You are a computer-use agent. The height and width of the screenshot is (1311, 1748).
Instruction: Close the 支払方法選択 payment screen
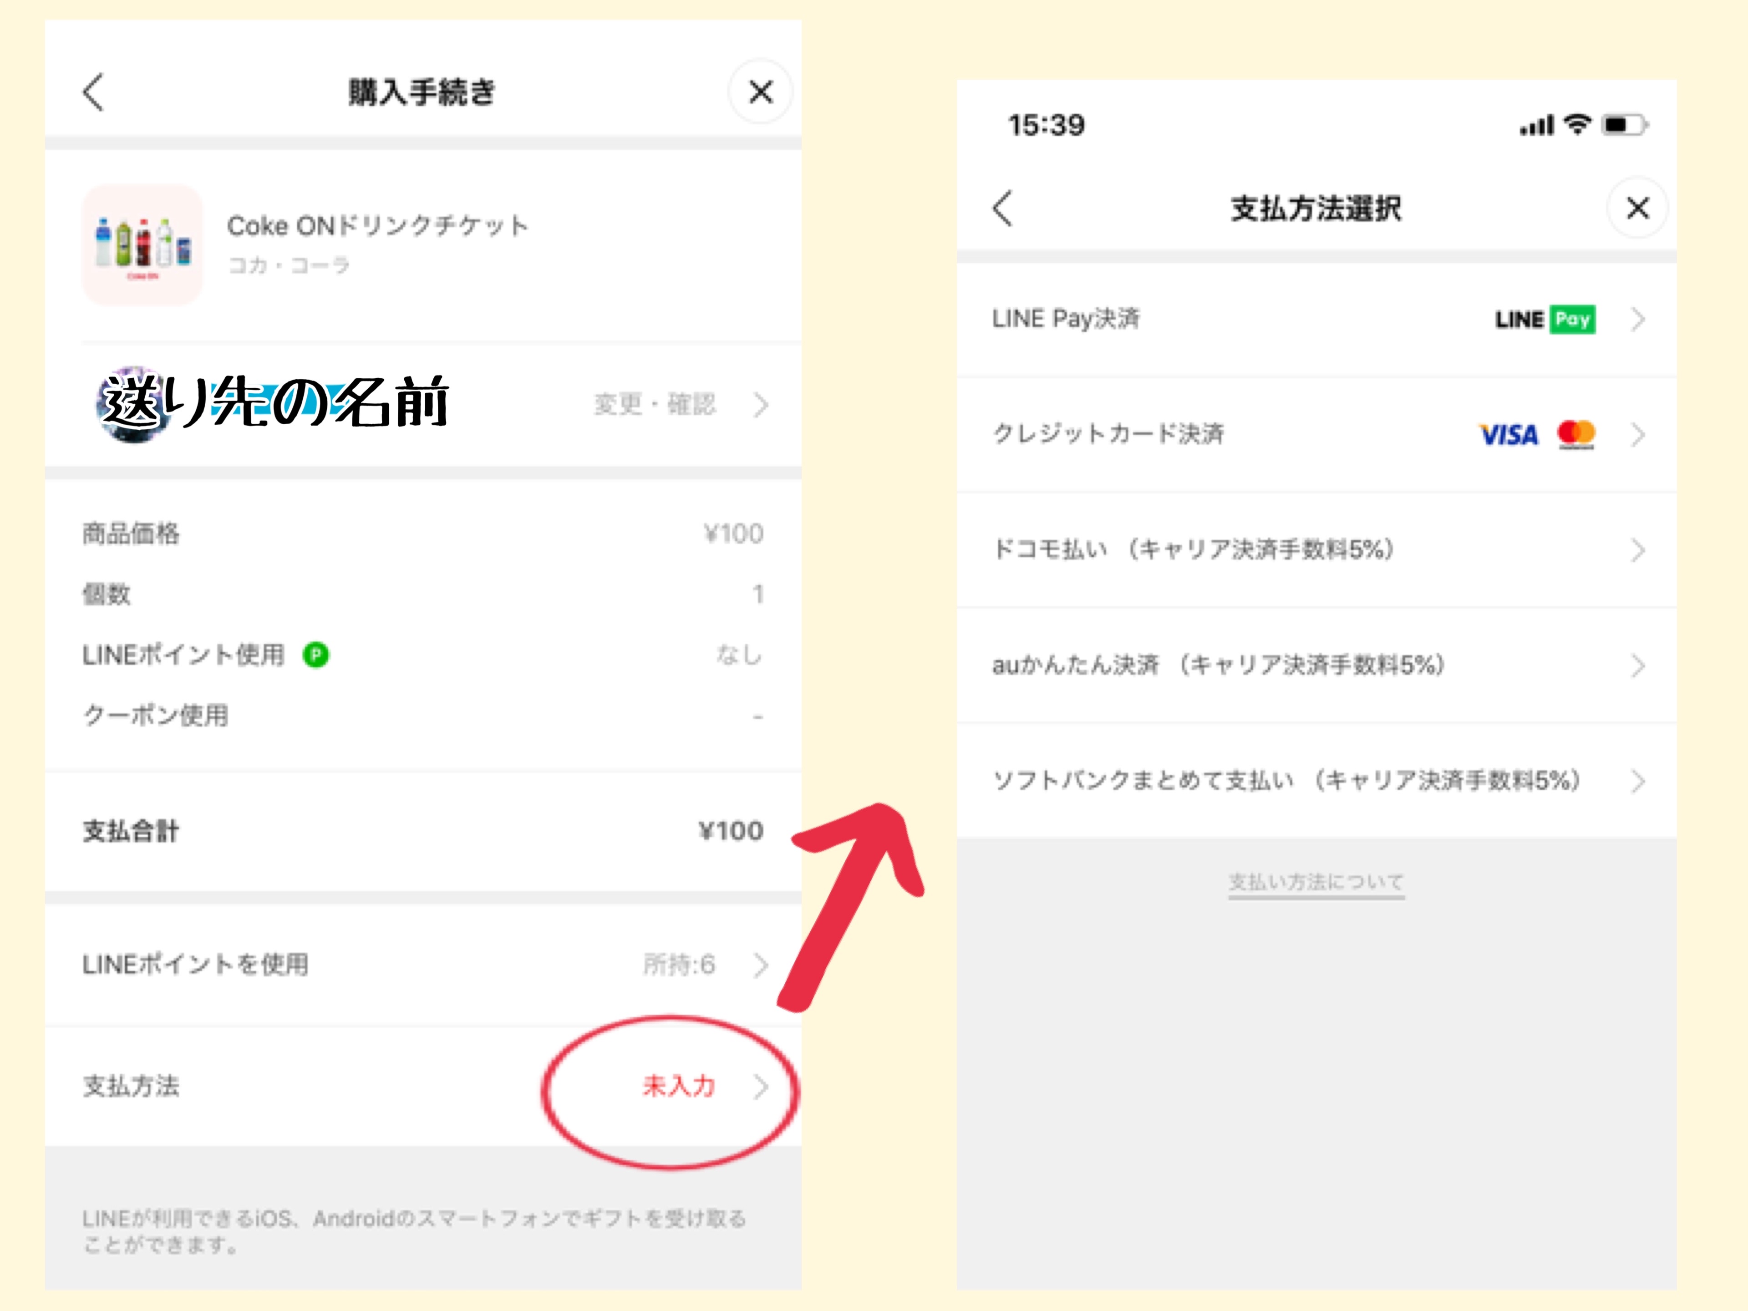pos(1637,208)
